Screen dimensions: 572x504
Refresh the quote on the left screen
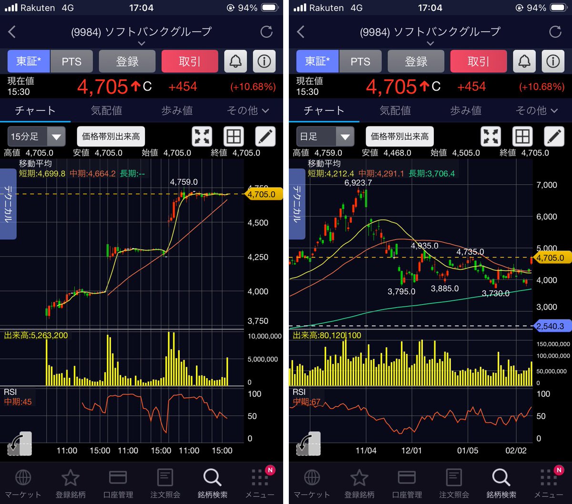coord(266,32)
